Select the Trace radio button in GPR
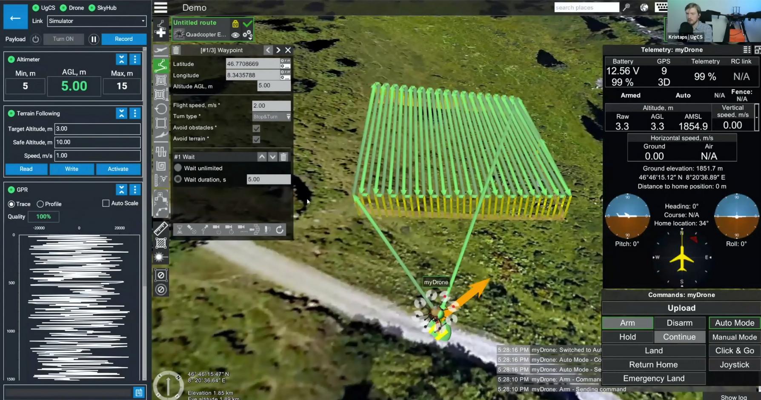Image resolution: width=761 pixels, height=400 pixels. pos(11,204)
